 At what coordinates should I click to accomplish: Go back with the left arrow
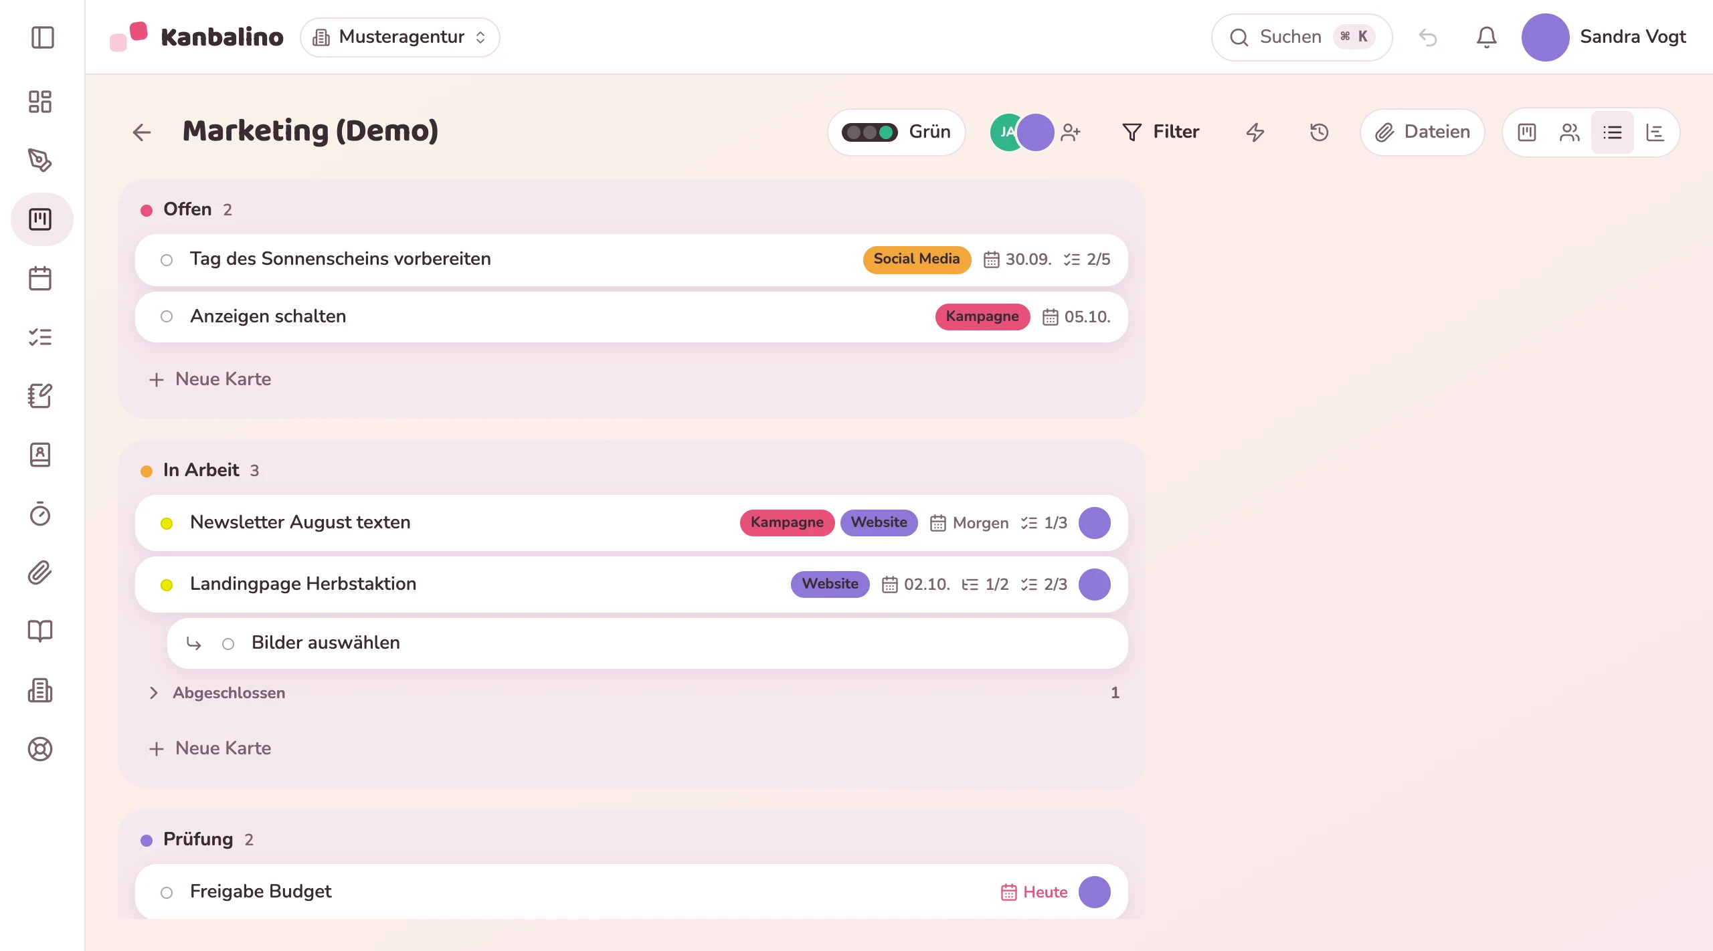coord(142,132)
